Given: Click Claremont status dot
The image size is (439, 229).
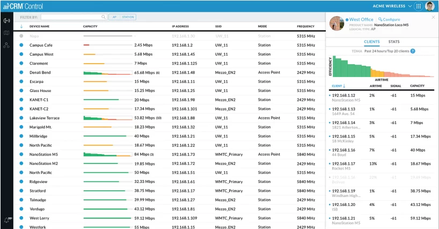Looking at the screenshot, I should [21, 63].
